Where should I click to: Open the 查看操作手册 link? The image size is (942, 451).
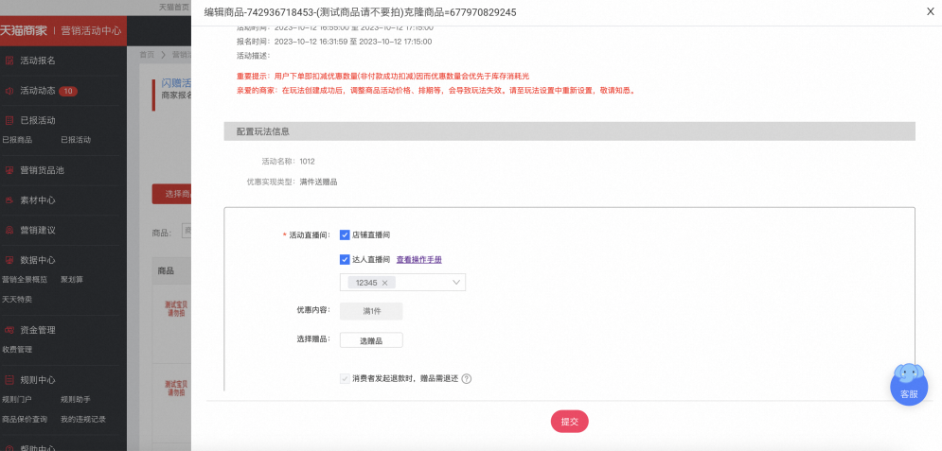coord(419,260)
